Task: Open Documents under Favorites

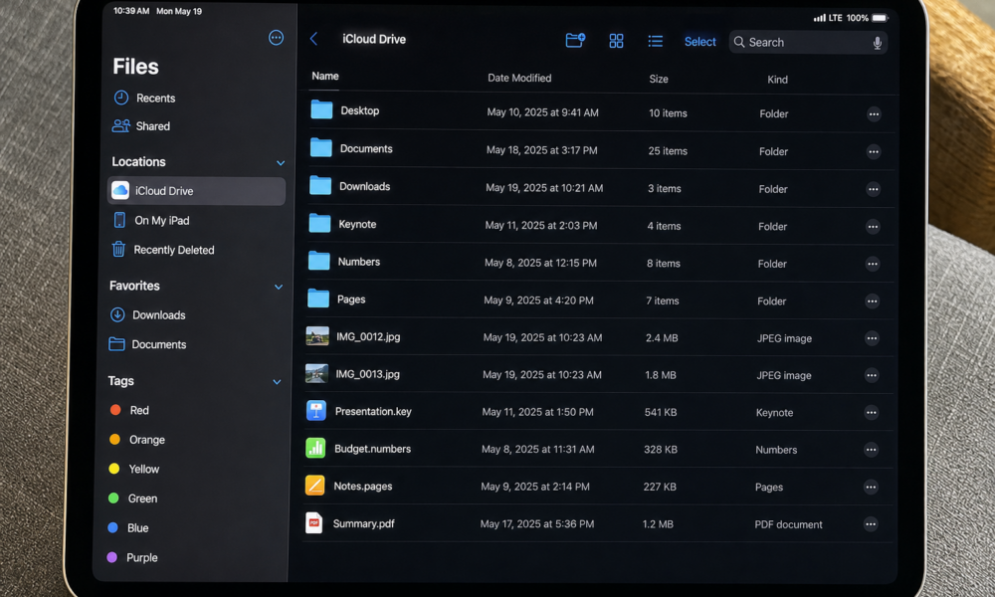Action: (147, 344)
